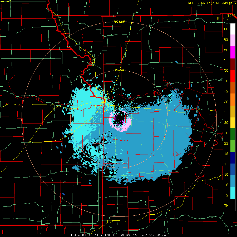237x237 pixels.
Task: Click the "42" legend value
Action: point(226,91)
